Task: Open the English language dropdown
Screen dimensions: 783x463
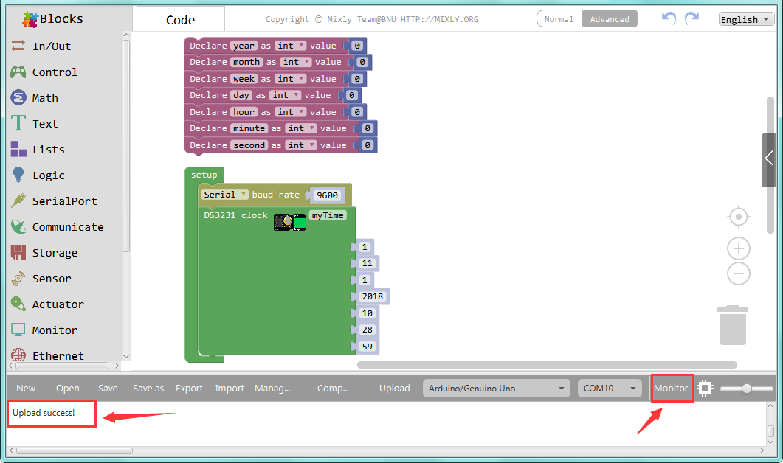Action: pyautogui.click(x=746, y=20)
